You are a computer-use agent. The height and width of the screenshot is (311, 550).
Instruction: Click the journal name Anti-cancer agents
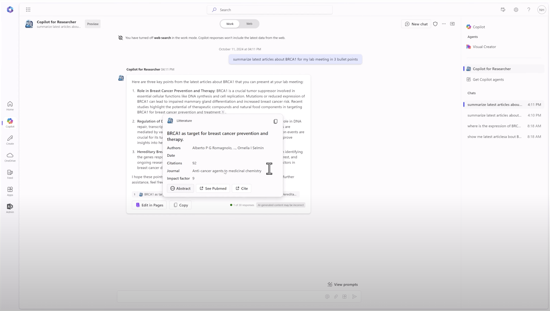[227, 171]
